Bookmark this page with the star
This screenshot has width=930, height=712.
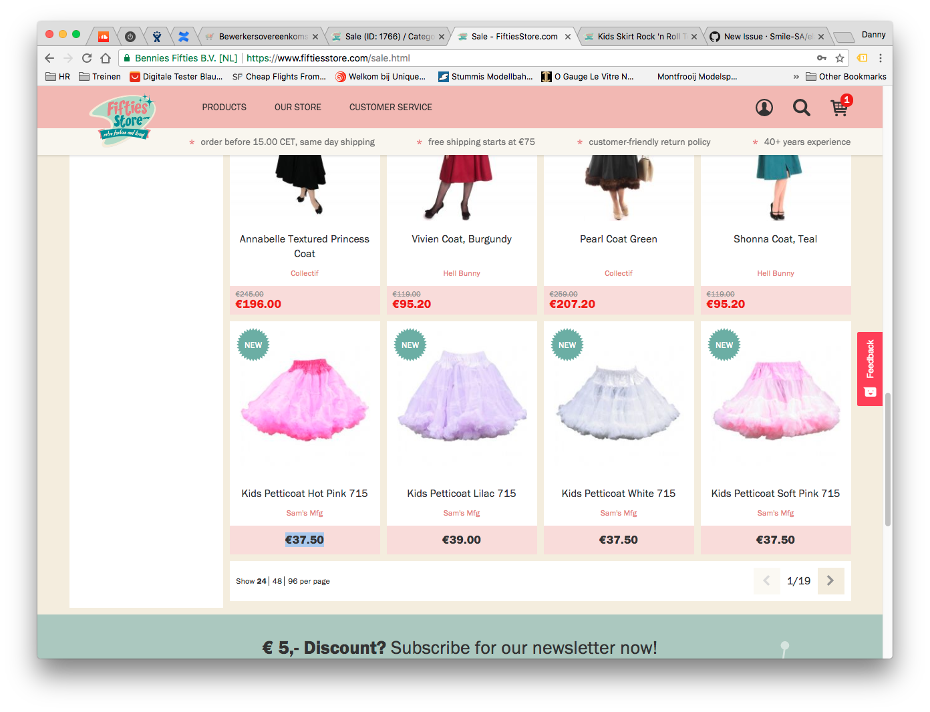(839, 58)
